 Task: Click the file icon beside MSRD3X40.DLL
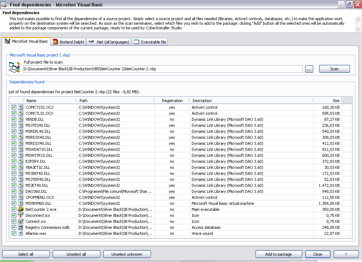21,137
